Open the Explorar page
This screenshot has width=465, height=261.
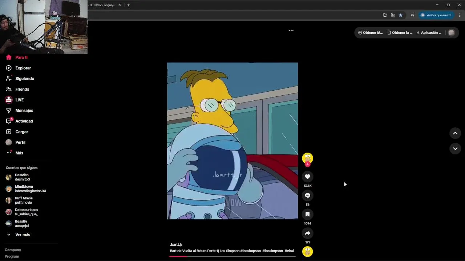click(x=23, y=68)
